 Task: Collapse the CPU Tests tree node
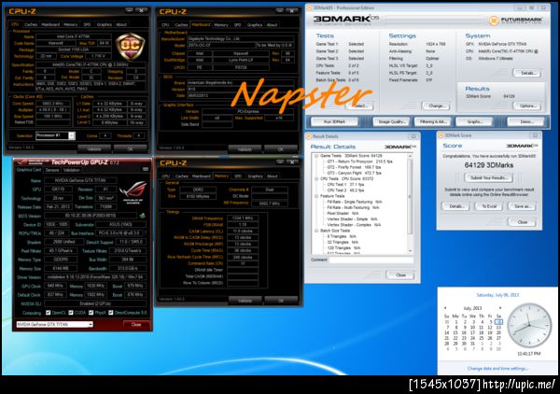click(316, 178)
